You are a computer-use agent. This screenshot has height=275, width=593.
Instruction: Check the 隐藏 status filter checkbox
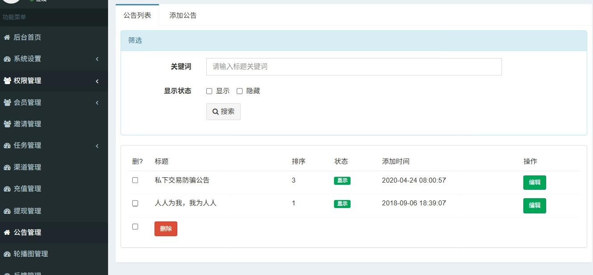[x=239, y=91]
